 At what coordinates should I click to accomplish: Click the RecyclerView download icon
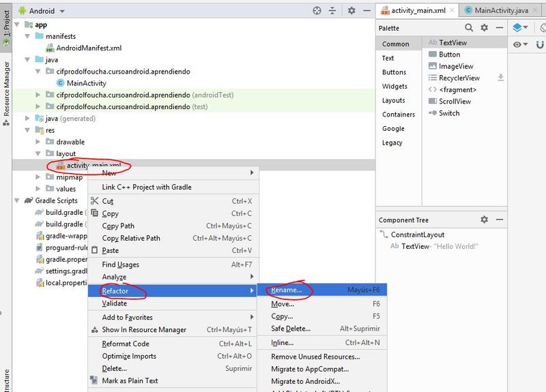click(500, 78)
